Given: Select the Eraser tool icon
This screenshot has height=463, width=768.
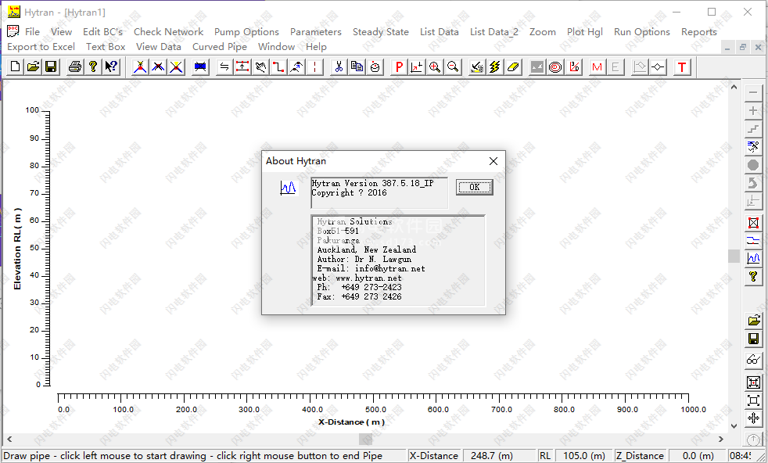Looking at the screenshot, I should point(513,66).
